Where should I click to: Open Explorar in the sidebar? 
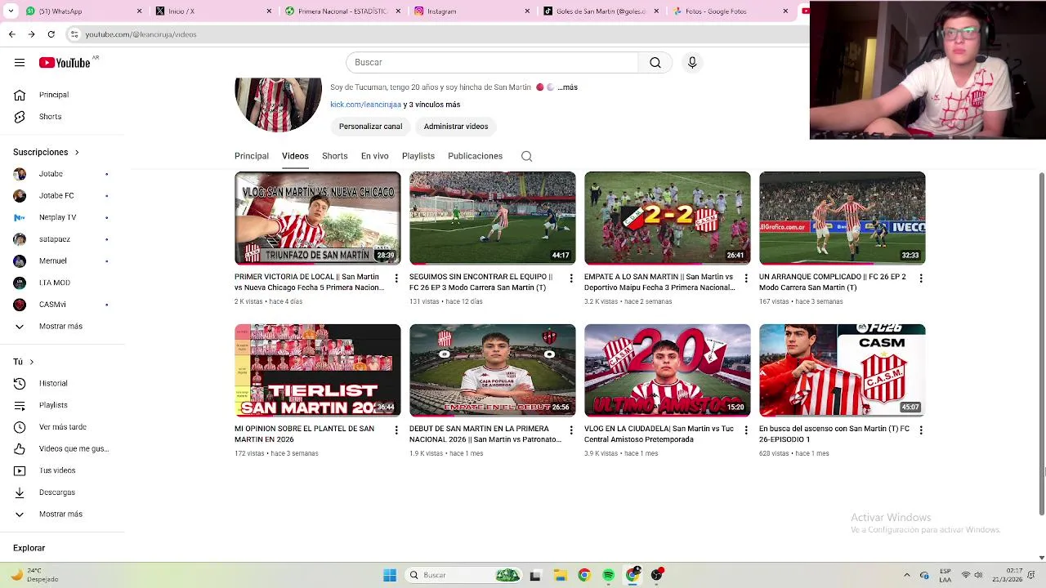tap(29, 548)
